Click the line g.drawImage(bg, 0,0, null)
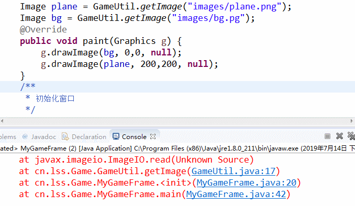Image resolution: width=355 pixels, height=206 pixels. pyautogui.click(x=111, y=53)
